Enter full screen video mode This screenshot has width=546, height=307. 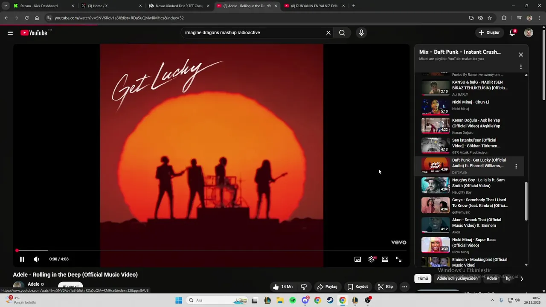point(399,259)
